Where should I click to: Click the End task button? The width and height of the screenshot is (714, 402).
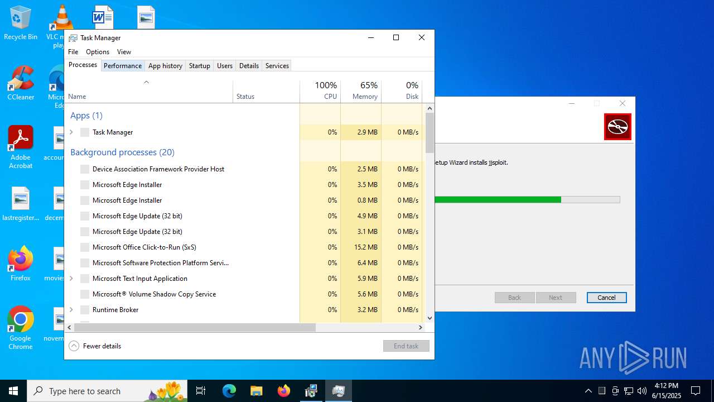coord(406,346)
